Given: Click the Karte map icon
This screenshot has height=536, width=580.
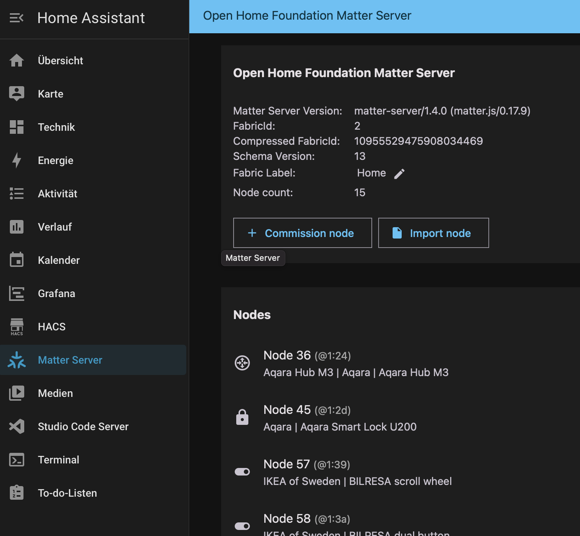Looking at the screenshot, I should point(17,94).
